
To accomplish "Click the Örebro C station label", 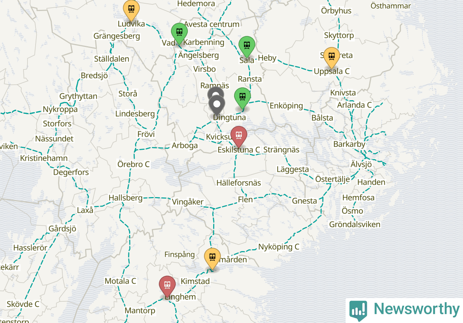I will [x=134, y=164].
